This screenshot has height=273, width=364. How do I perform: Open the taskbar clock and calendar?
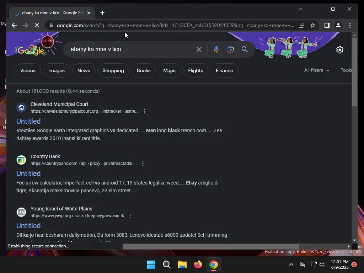click(x=339, y=264)
